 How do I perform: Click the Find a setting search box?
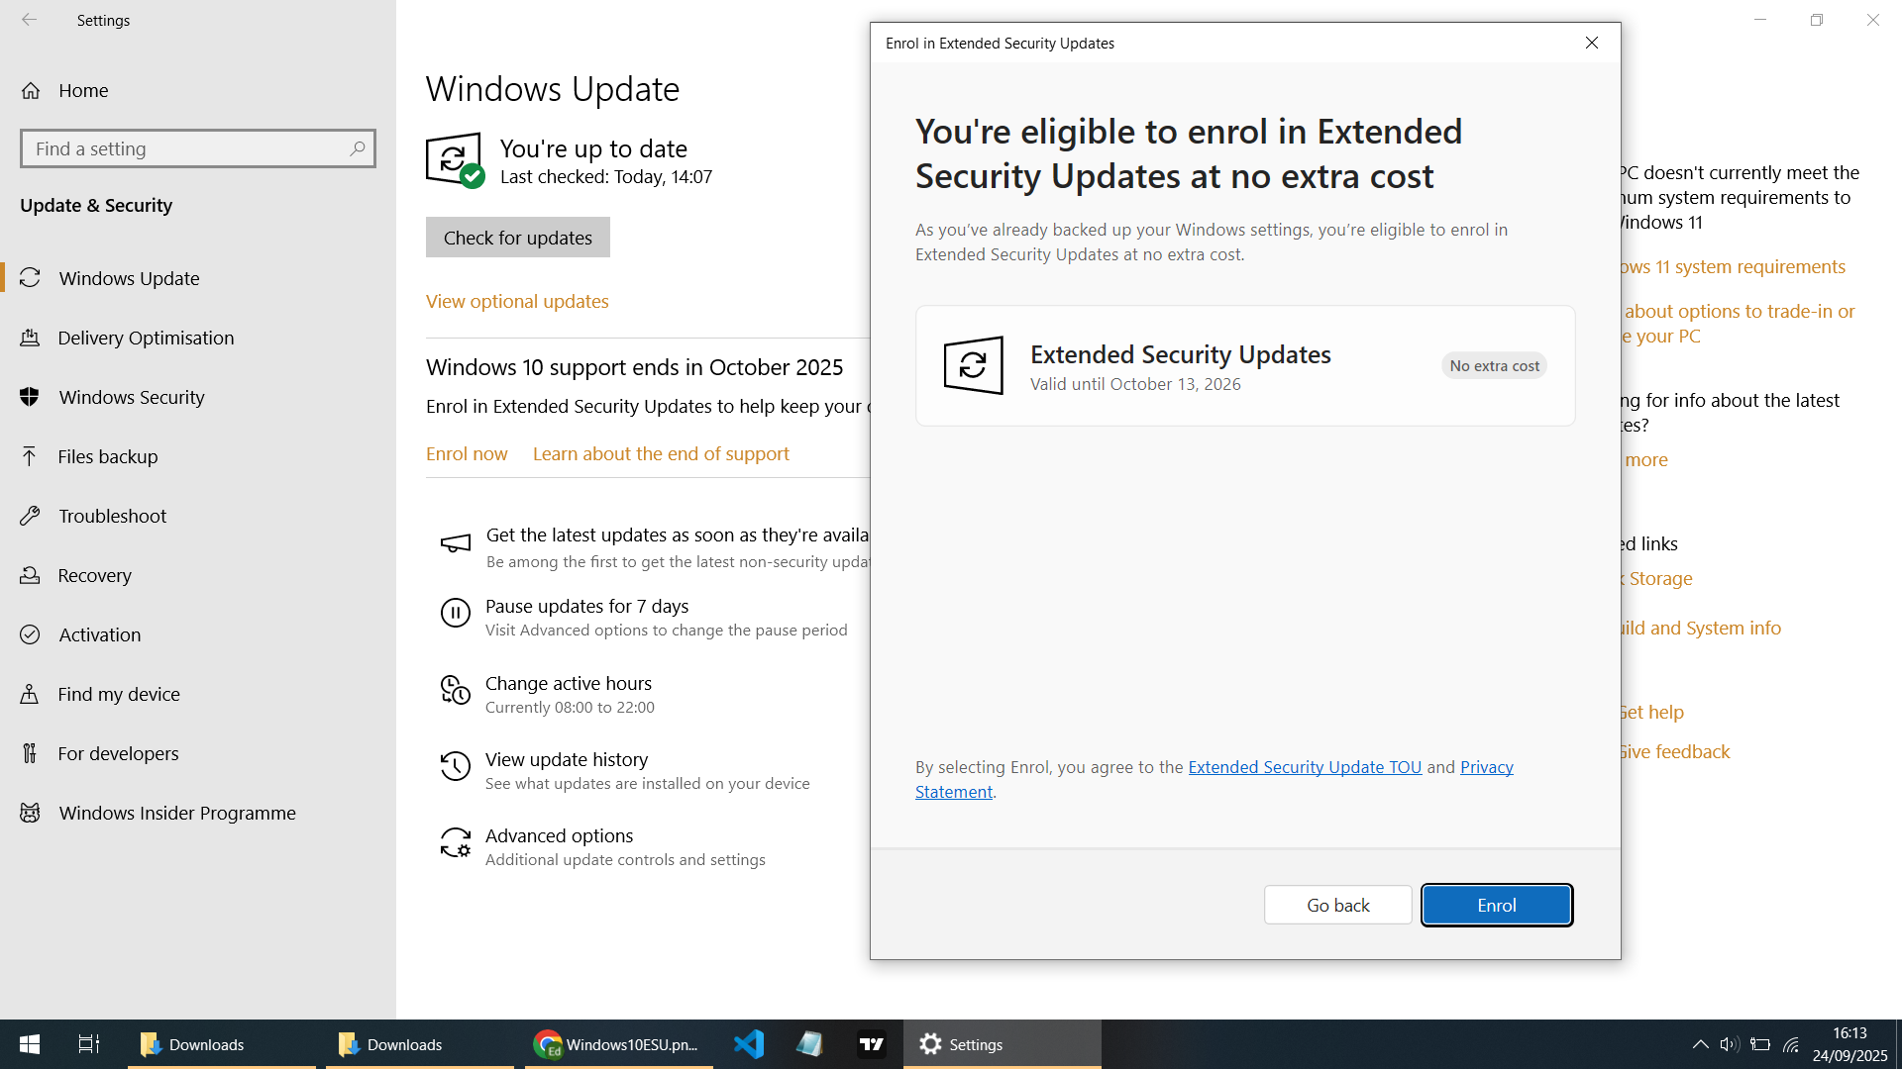point(188,148)
